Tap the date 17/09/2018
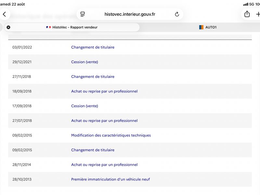This screenshot has height=195, width=260. [x=22, y=106]
